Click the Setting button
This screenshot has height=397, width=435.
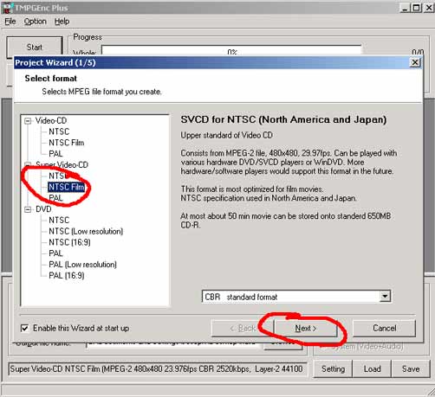[333, 368]
